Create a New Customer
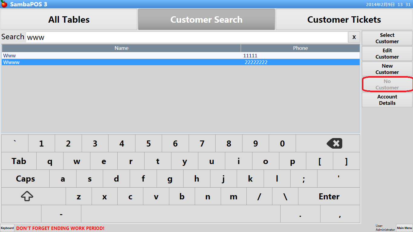Image resolution: width=413 pixels, height=232 pixels. (x=387, y=69)
